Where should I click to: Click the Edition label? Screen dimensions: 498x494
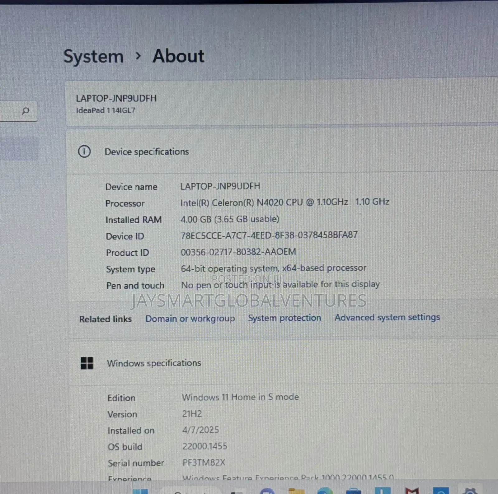tap(121, 398)
